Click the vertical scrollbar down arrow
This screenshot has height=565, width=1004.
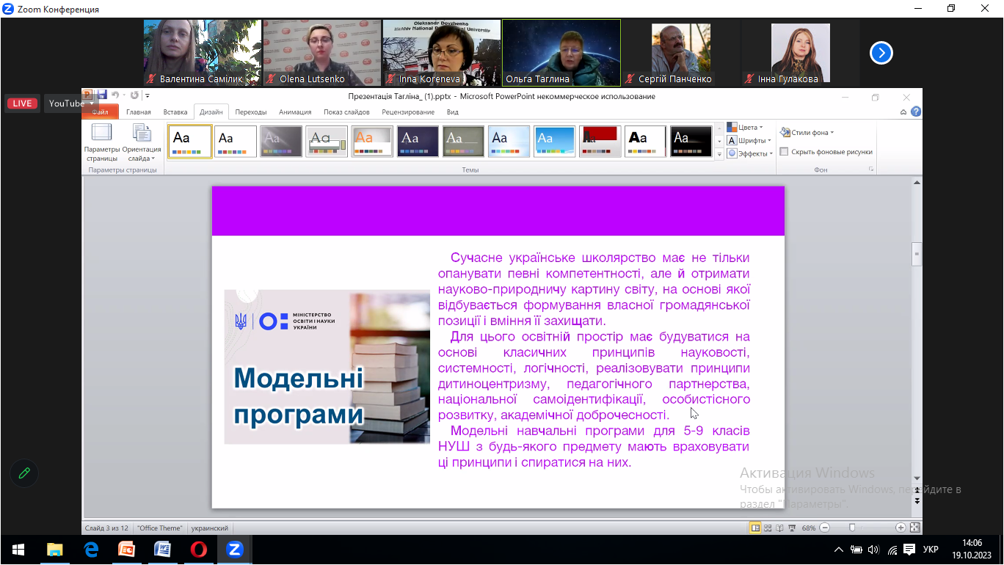coord(917,478)
